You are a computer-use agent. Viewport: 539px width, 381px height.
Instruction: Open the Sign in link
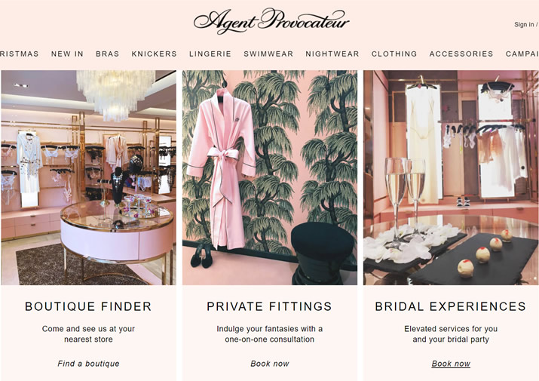[x=524, y=24]
